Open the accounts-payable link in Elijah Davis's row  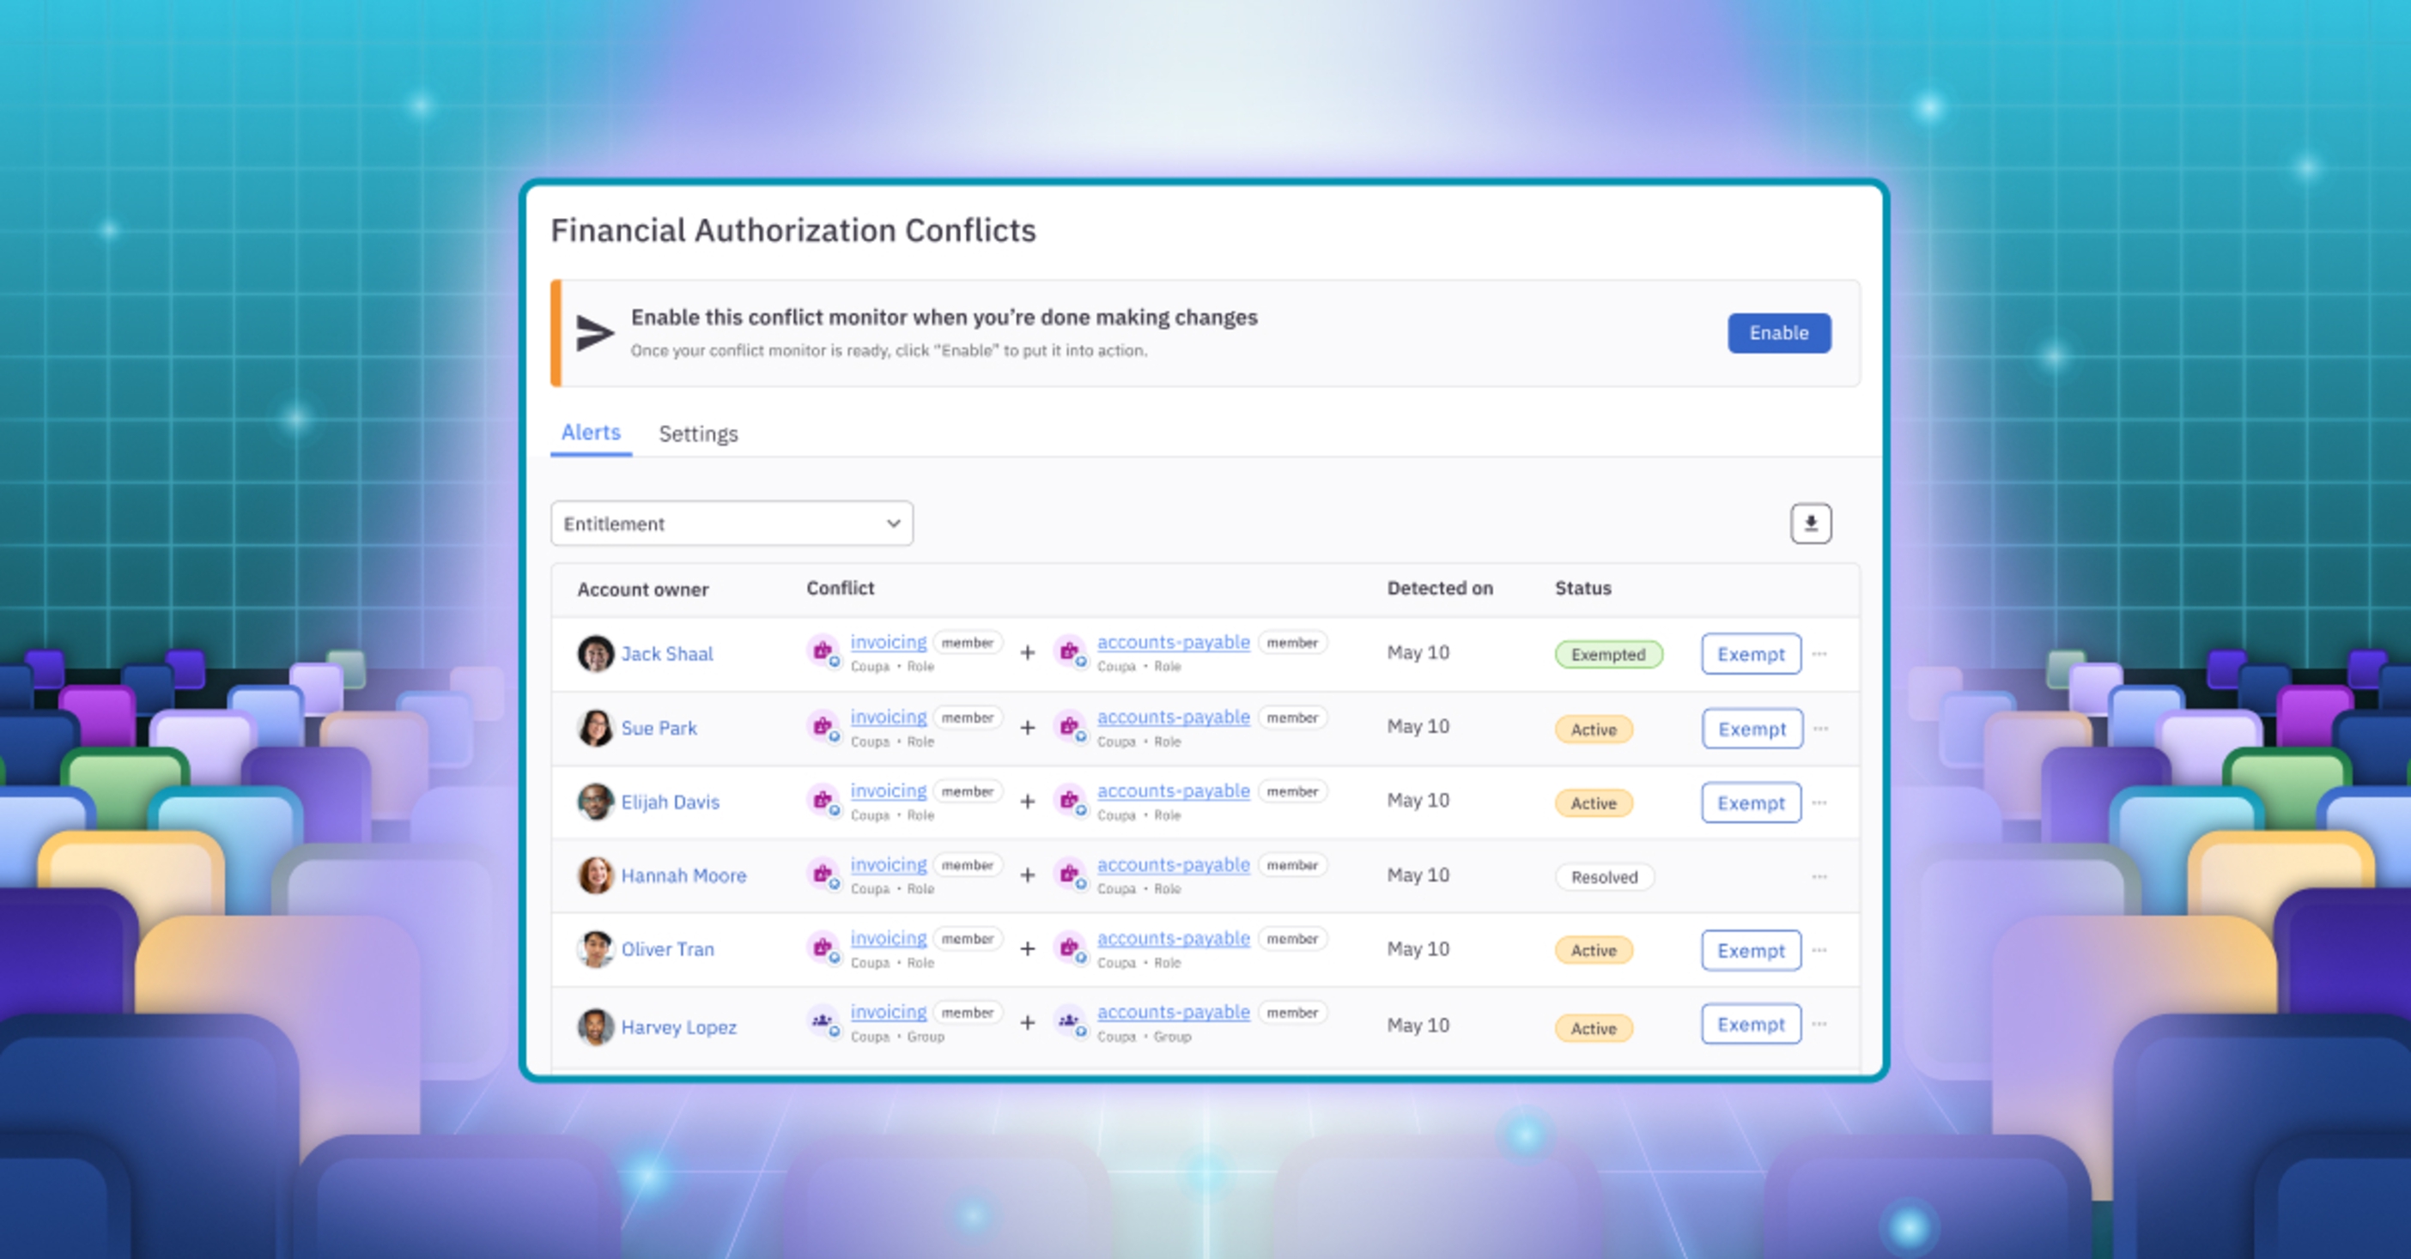pyautogui.click(x=1173, y=790)
